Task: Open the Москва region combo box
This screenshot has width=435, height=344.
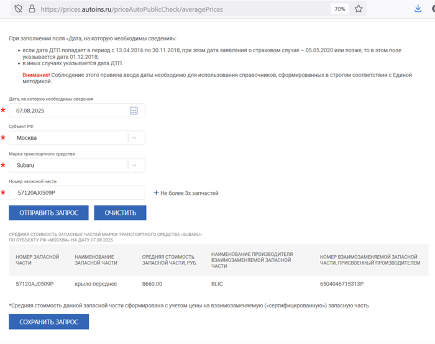Action: [68, 138]
